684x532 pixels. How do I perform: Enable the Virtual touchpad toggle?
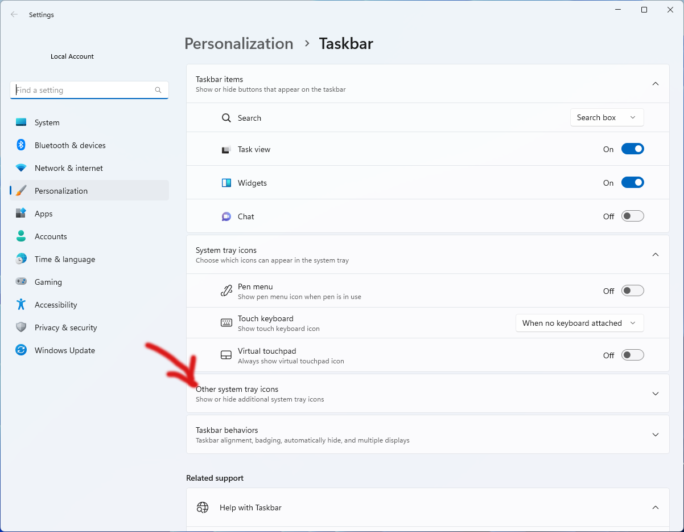pos(632,355)
